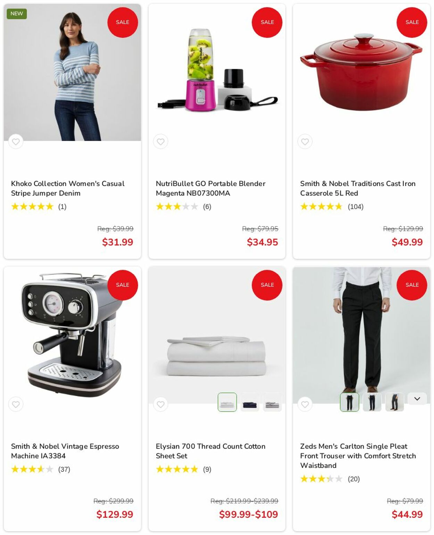Save Vintage Espresso Machine to wishlist
The image size is (434, 535).
(x=16, y=404)
